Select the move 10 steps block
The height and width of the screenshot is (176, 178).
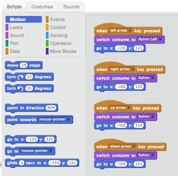pos(23,65)
